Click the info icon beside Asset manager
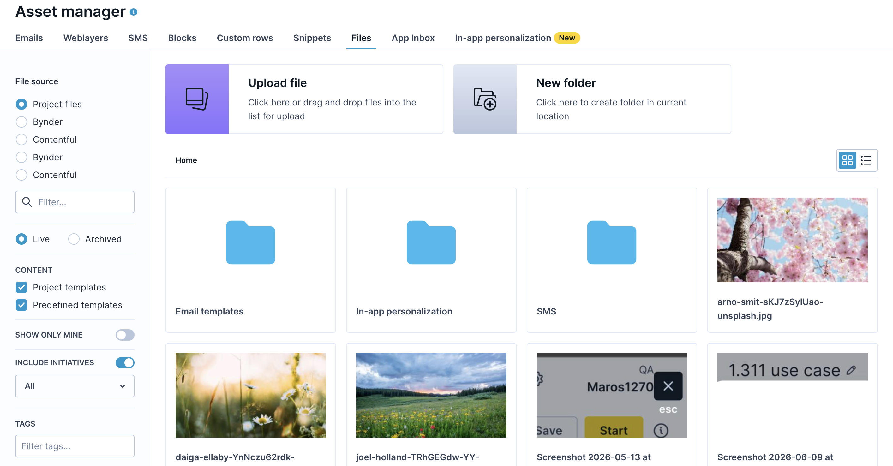 coord(134,12)
